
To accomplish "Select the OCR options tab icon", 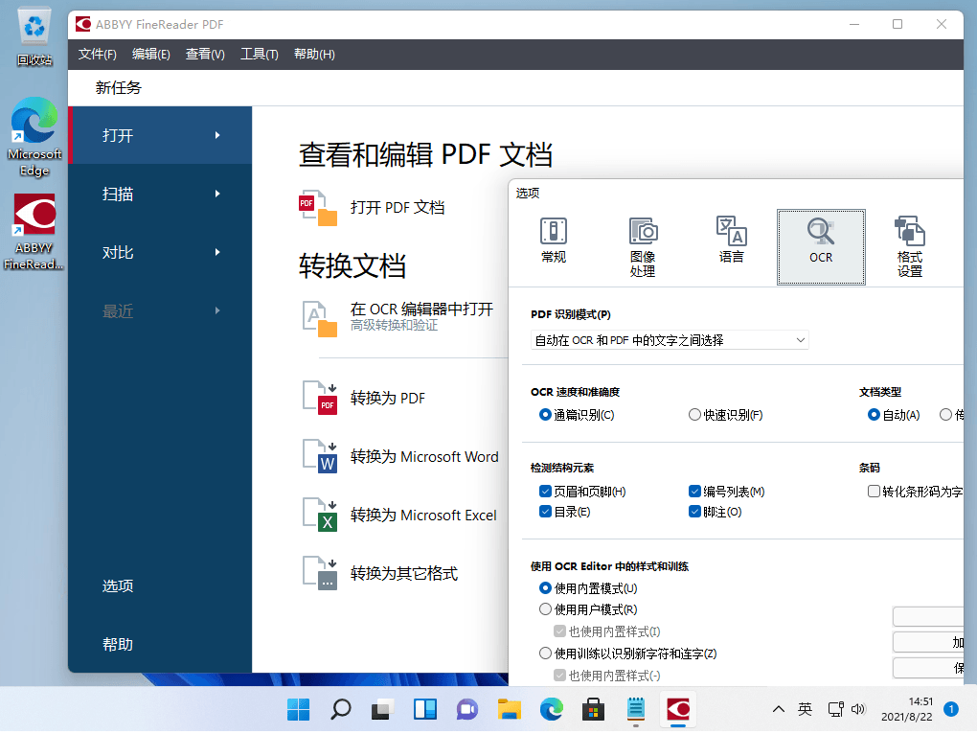I will pos(821,231).
